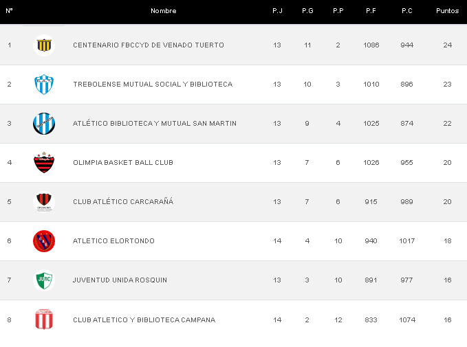467x347 pixels.
Task: Click the P.F column header
Action: (x=371, y=11)
